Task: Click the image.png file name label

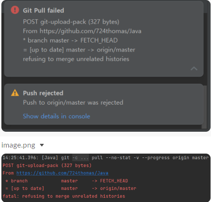Action: coord(18,145)
